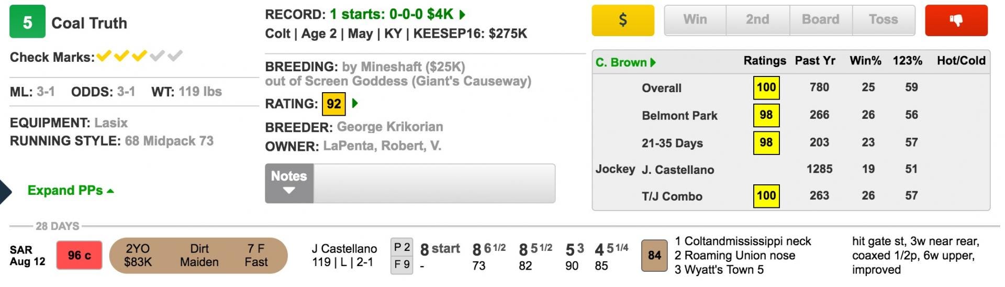Viewport: 1005px width, 287px height.
Task: Click the green arrow beside the record
Action: click(462, 14)
